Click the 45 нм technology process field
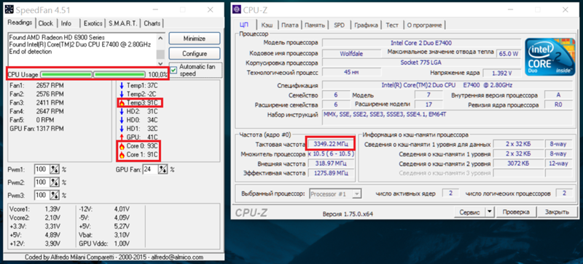This screenshot has width=583, height=264. (351, 73)
